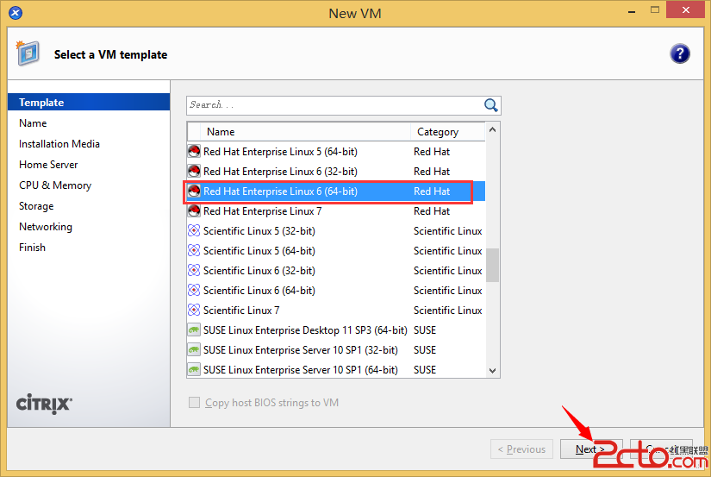Select Scientific Linux 6 (64-bit) template
The width and height of the screenshot is (711, 477).
tap(336, 291)
